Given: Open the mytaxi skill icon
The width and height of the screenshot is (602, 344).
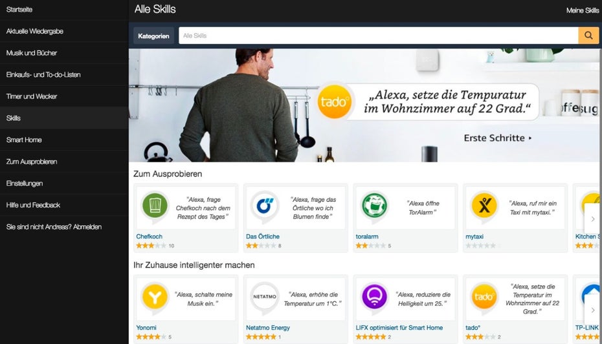Looking at the screenshot, I should point(484,206).
